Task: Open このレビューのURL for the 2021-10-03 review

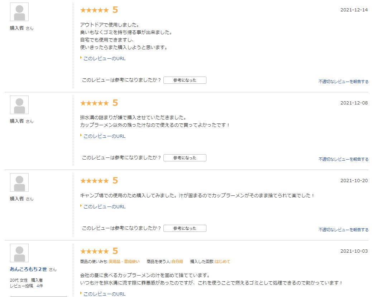Action: [104, 294]
